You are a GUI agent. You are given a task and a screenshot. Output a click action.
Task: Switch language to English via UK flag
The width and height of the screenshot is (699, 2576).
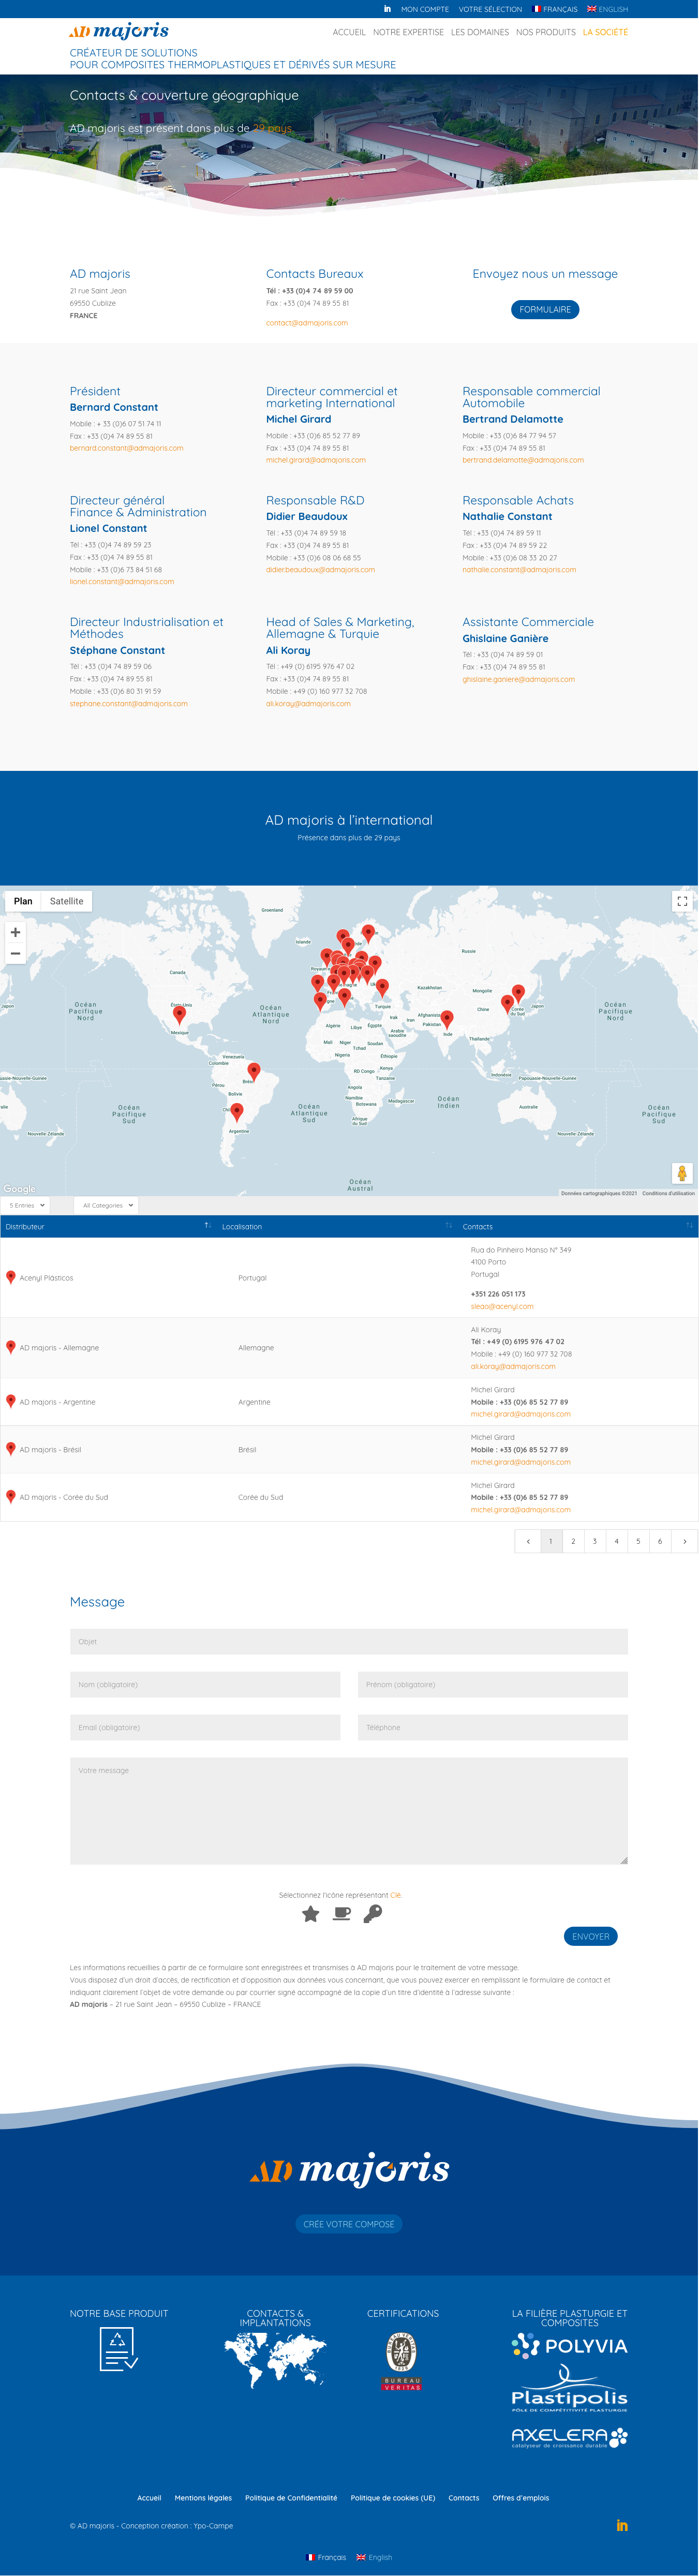click(607, 9)
